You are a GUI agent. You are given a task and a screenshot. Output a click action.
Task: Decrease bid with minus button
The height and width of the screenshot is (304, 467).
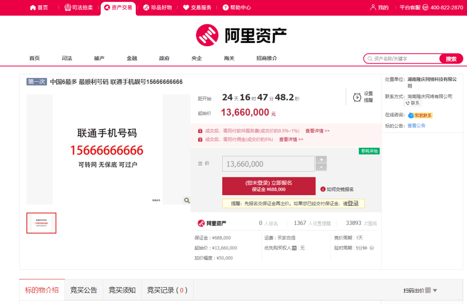(321, 167)
